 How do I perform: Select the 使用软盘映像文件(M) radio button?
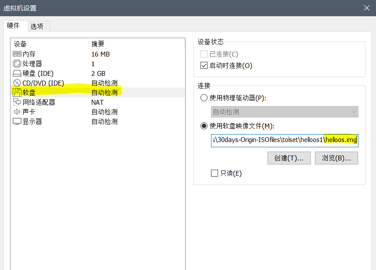(x=204, y=125)
